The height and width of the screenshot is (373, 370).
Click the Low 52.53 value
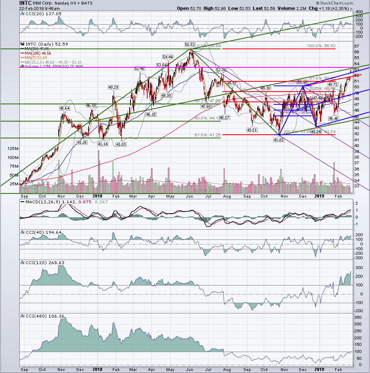tap(240, 8)
